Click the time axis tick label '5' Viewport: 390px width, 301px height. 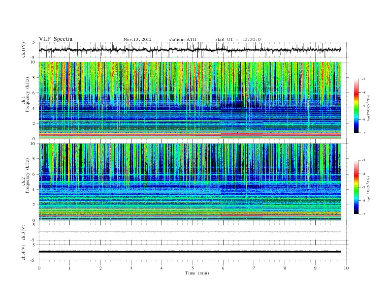click(193, 268)
